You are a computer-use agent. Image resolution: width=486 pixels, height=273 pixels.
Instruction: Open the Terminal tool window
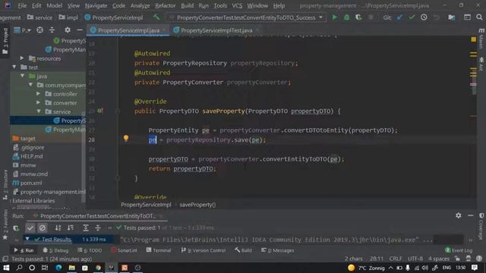click(x=159, y=250)
